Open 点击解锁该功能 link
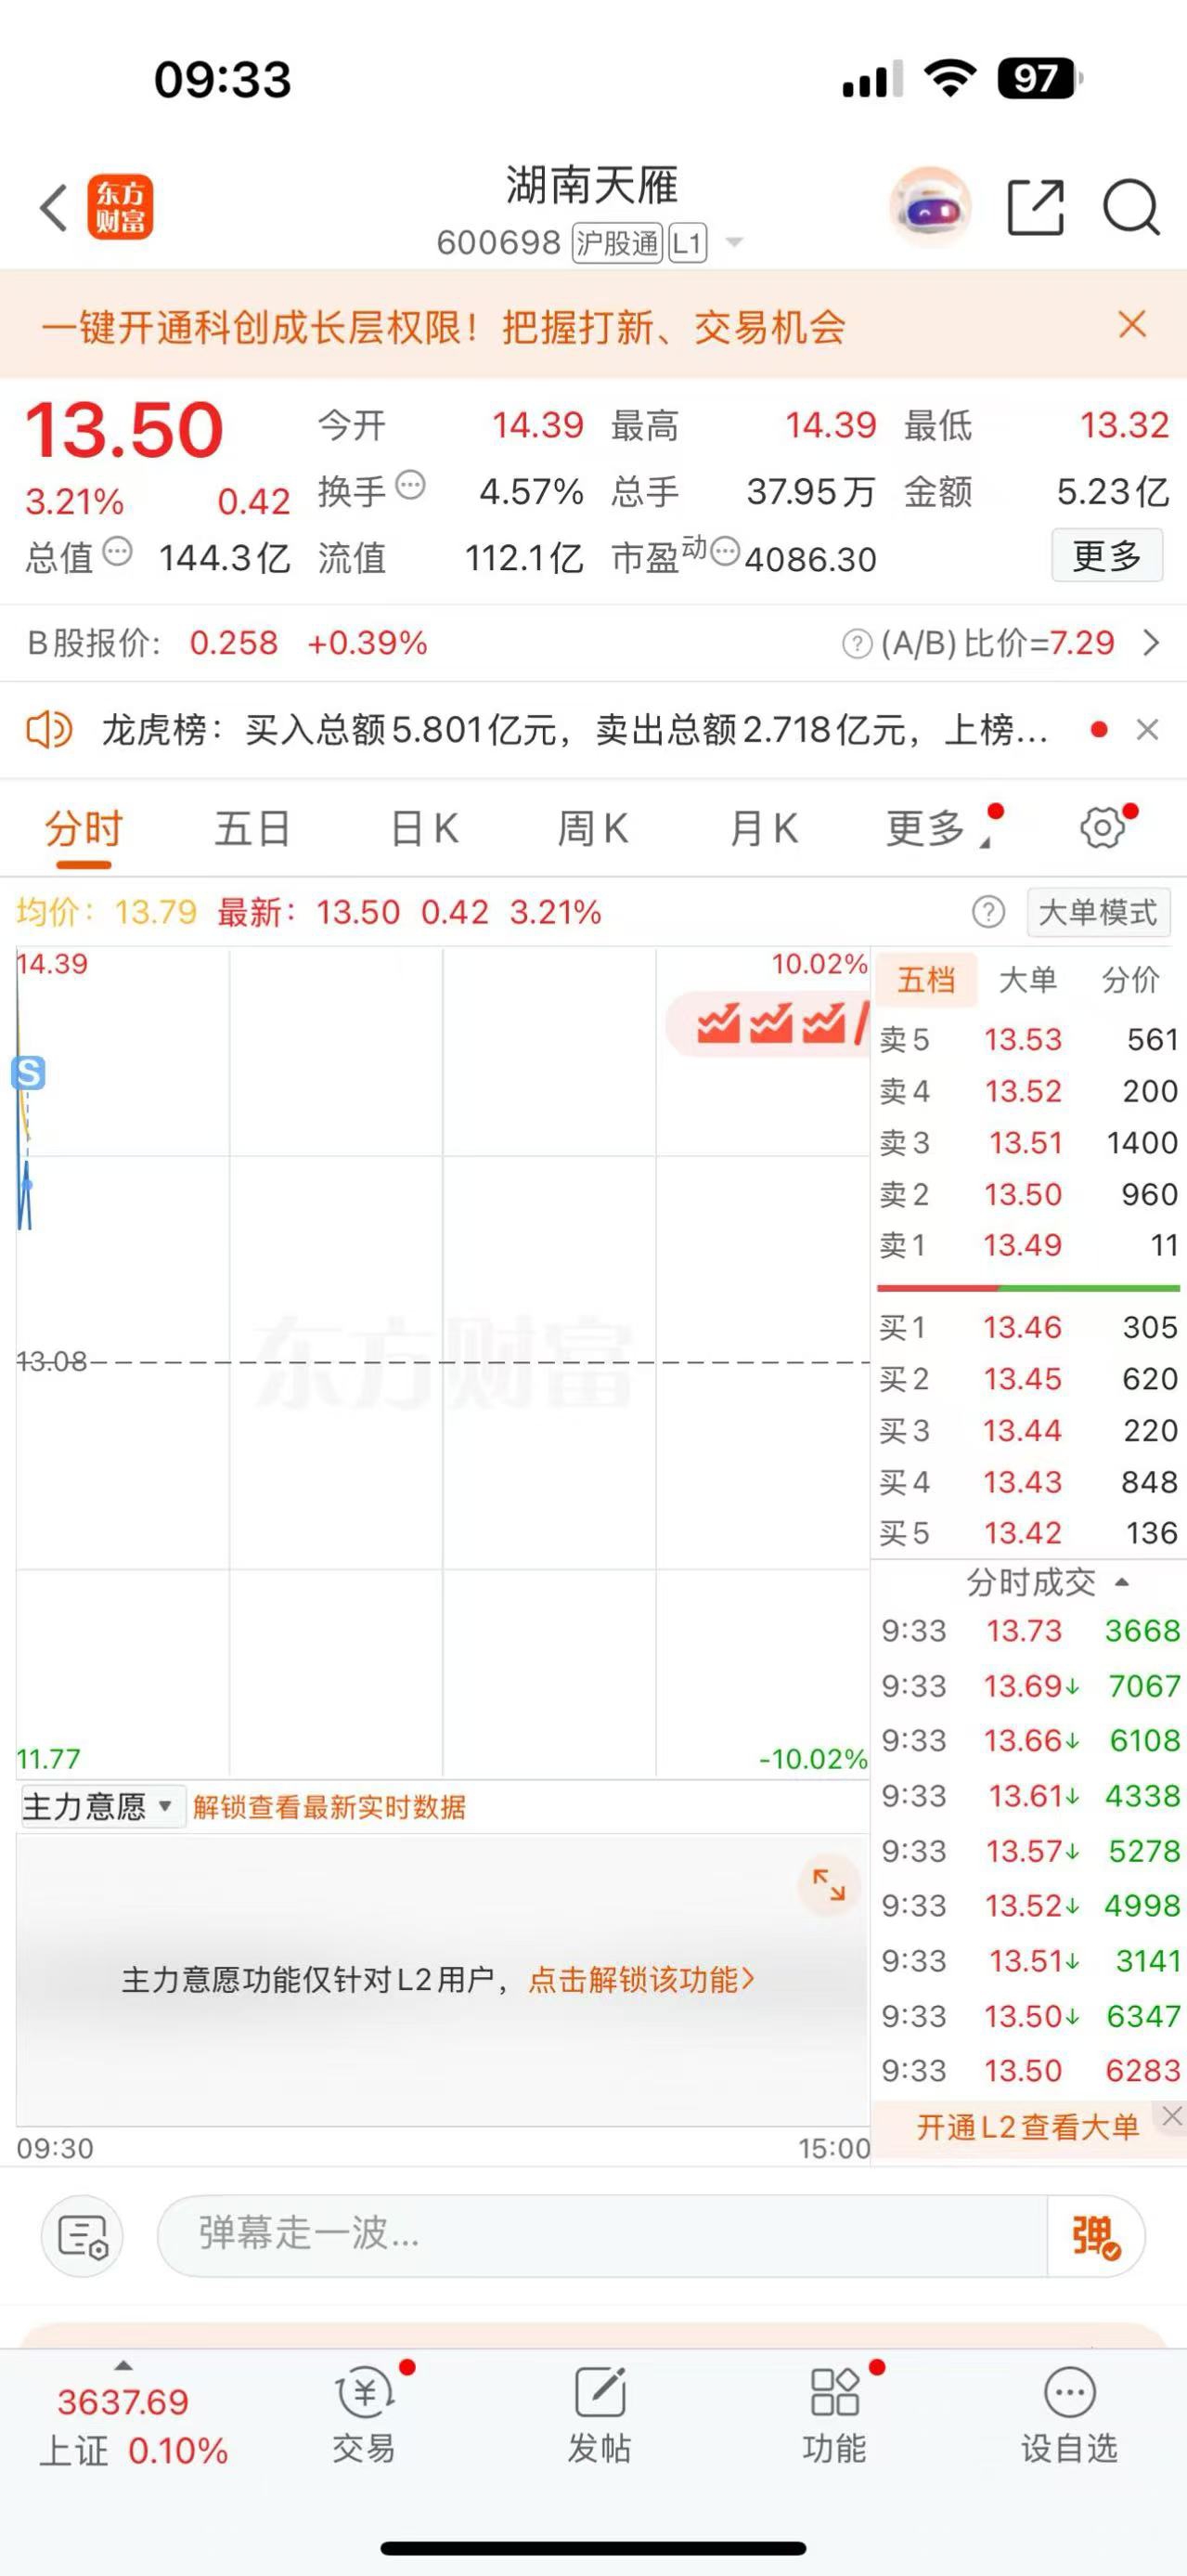Image resolution: width=1187 pixels, height=2576 pixels. [640, 1980]
